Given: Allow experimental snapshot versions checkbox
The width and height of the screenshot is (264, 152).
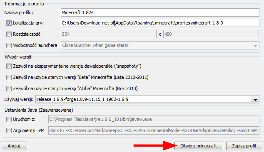Looking at the screenshot, I should (9, 66).
